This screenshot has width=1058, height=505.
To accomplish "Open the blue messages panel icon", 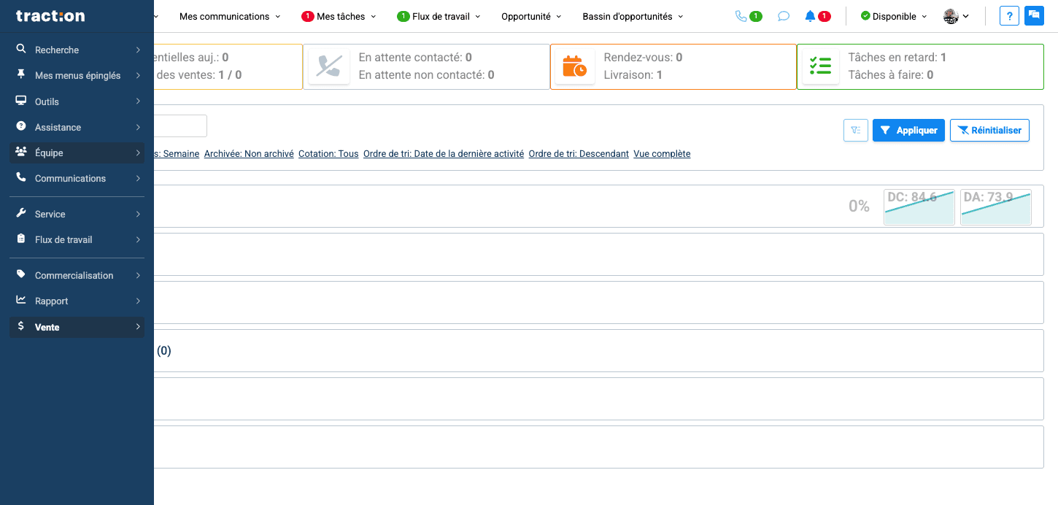I will coord(1034,16).
